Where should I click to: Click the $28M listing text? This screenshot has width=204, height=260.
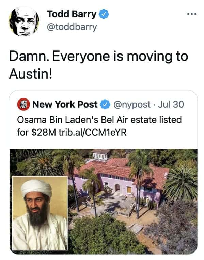(x=44, y=133)
